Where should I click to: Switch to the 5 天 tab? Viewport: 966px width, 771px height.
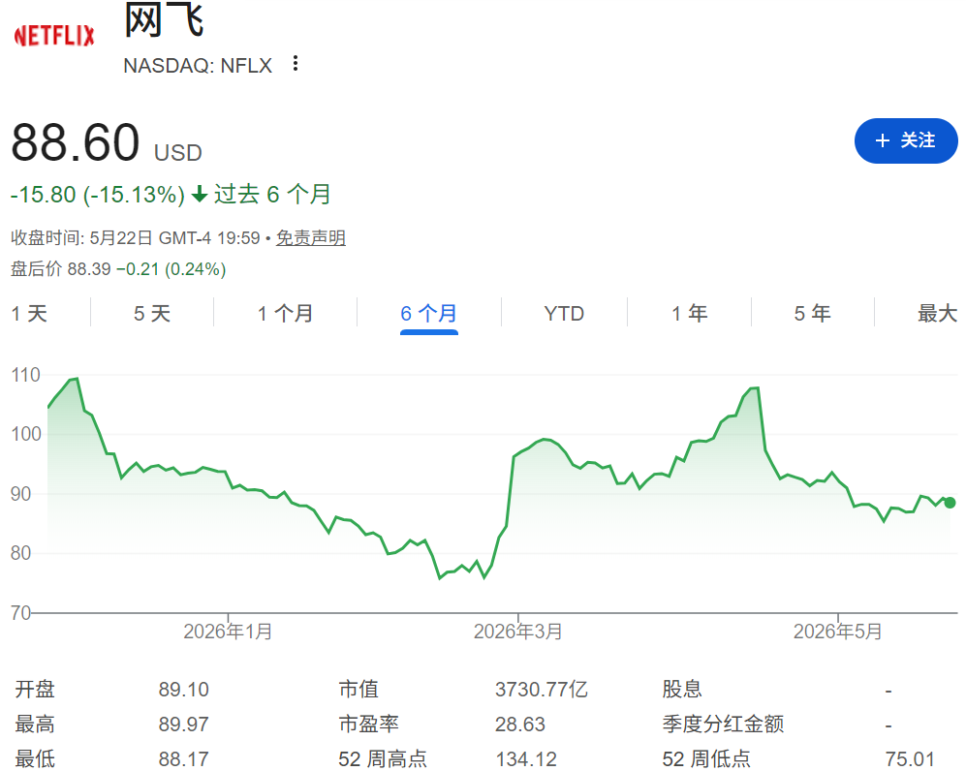coord(152,314)
